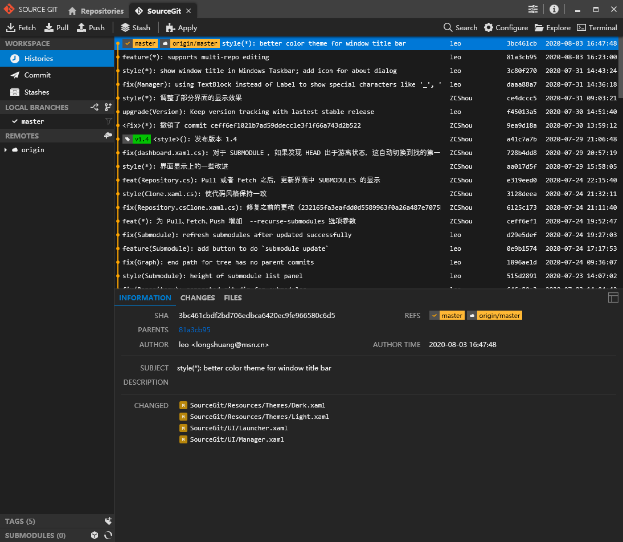This screenshot has height=542, width=623.
Task: Toggle filter on master branch
Action: [x=108, y=121]
